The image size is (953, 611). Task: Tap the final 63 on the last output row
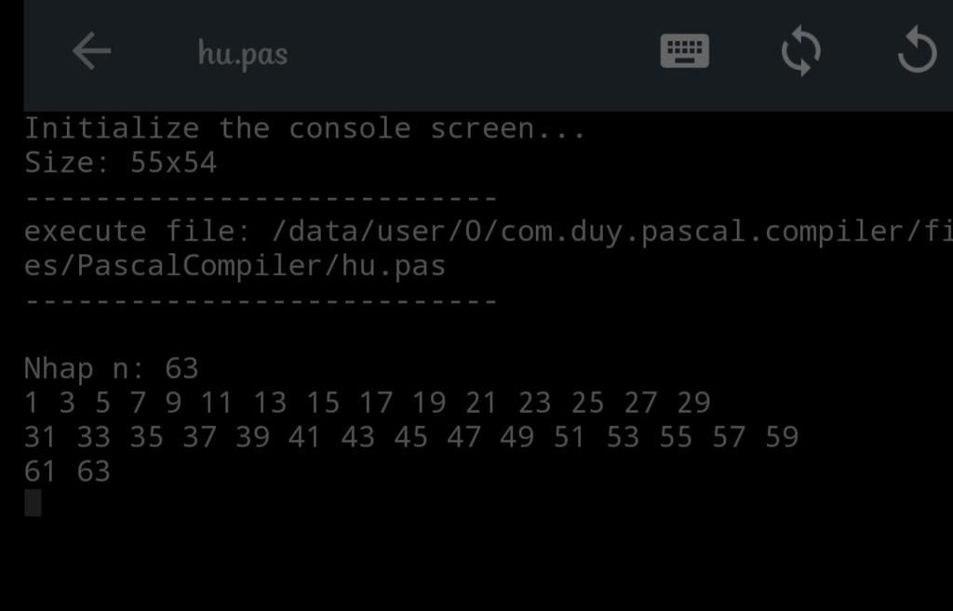93,472
